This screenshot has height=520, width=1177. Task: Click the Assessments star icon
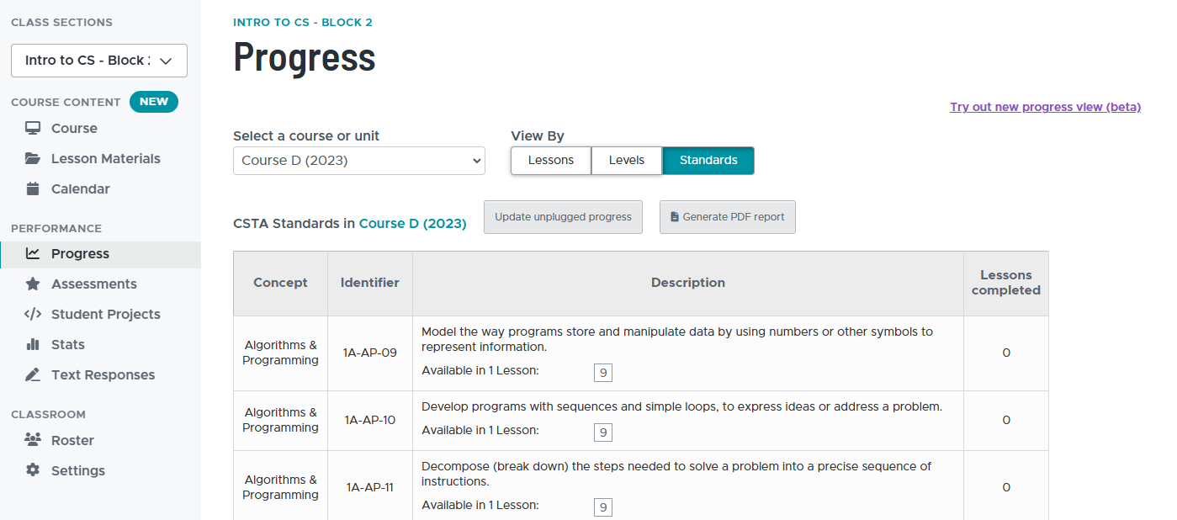(33, 284)
